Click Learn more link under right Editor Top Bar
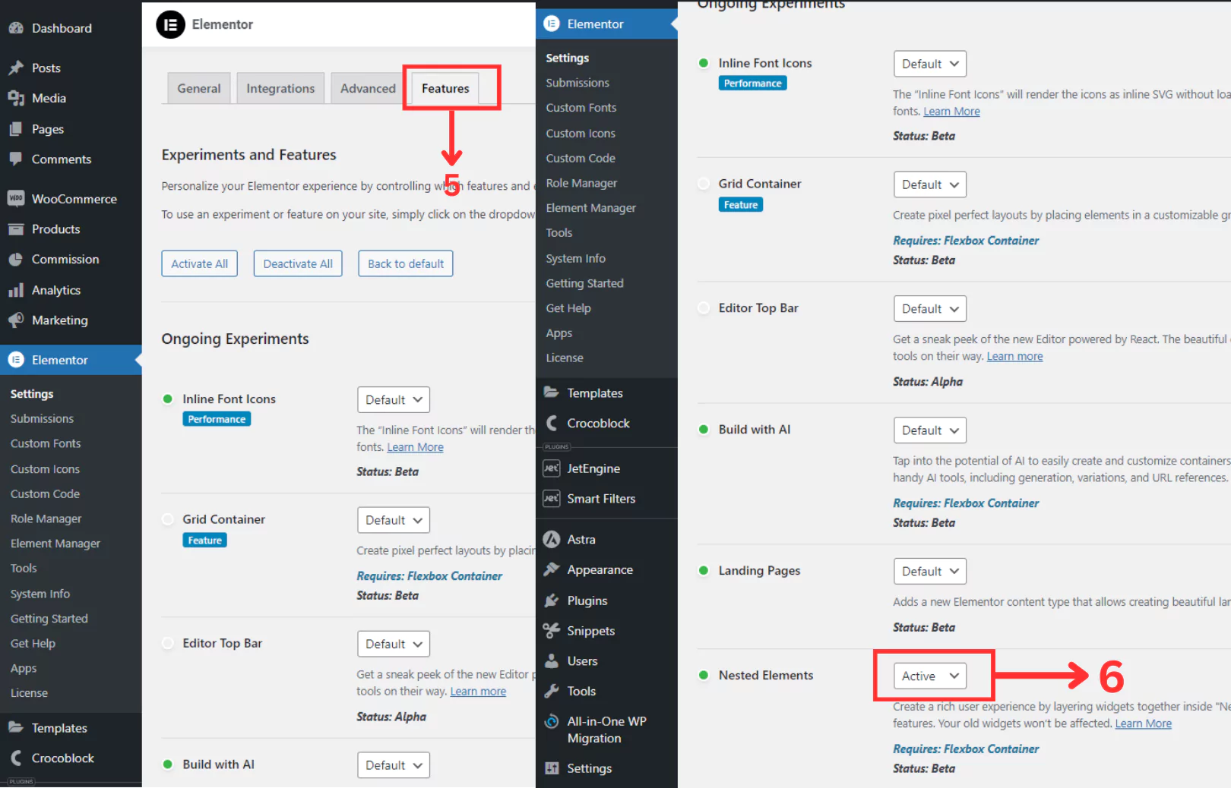Screen dimensions: 1231x788 1014,356
